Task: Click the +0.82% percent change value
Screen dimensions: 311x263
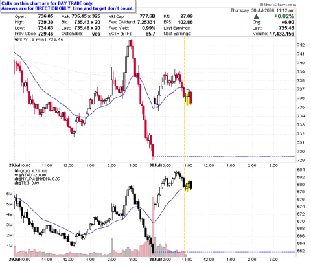Action: click(x=284, y=16)
